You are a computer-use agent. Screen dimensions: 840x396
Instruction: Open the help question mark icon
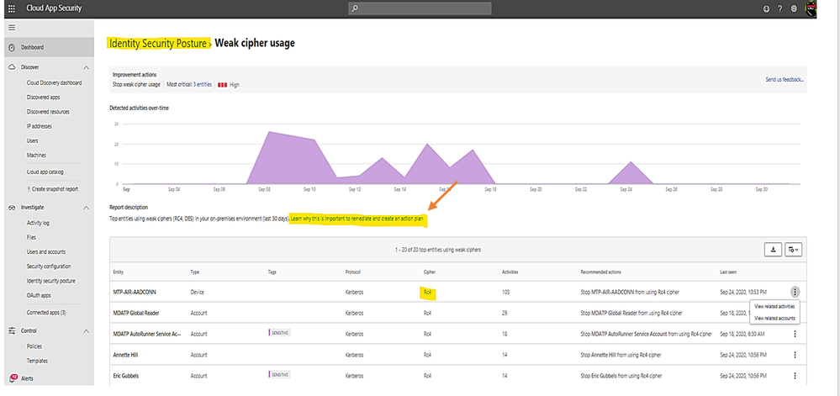[780, 9]
